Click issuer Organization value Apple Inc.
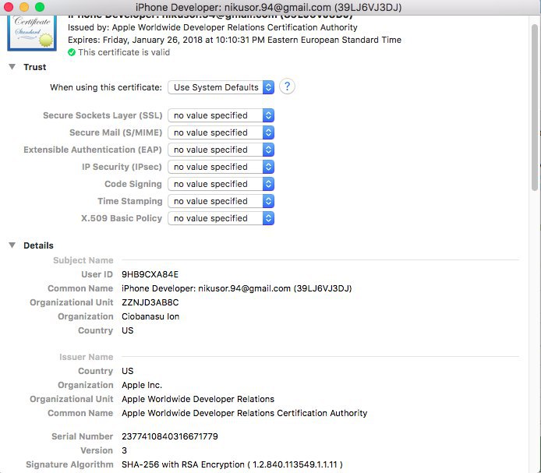 [x=142, y=385]
